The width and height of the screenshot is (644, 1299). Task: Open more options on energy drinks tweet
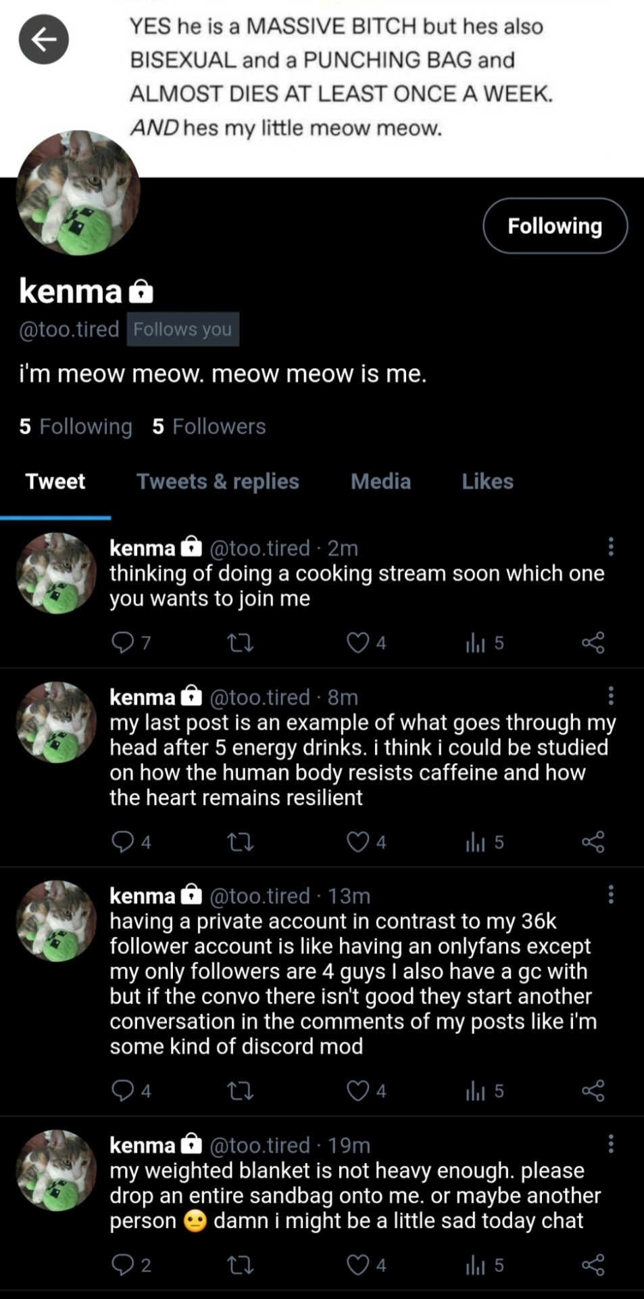click(x=611, y=696)
